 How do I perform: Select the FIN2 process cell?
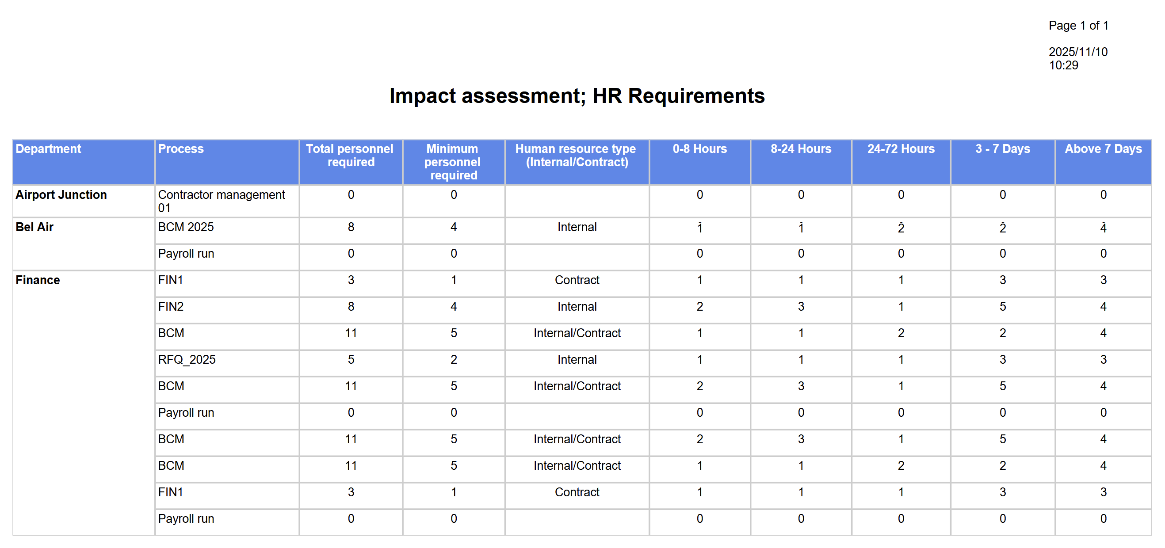(x=171, y=307)
